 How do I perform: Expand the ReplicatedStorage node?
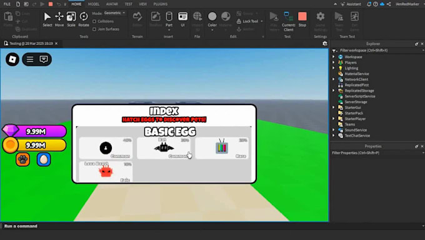333,91
